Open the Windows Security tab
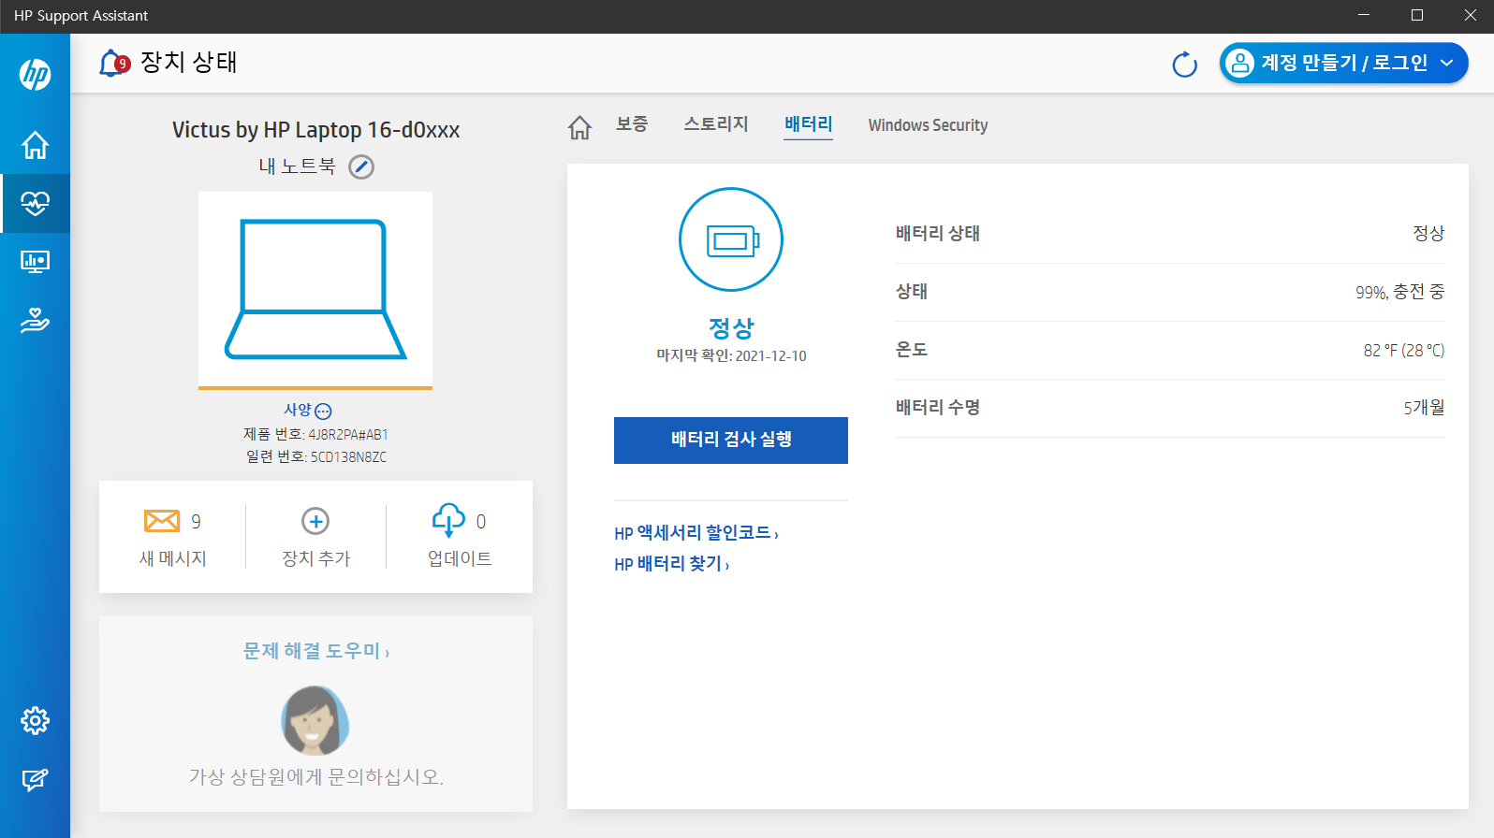 [928, 125]
